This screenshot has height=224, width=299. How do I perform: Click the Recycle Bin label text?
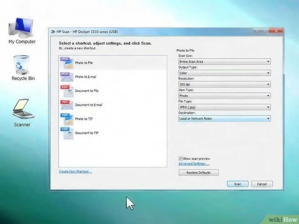[23, 78]
